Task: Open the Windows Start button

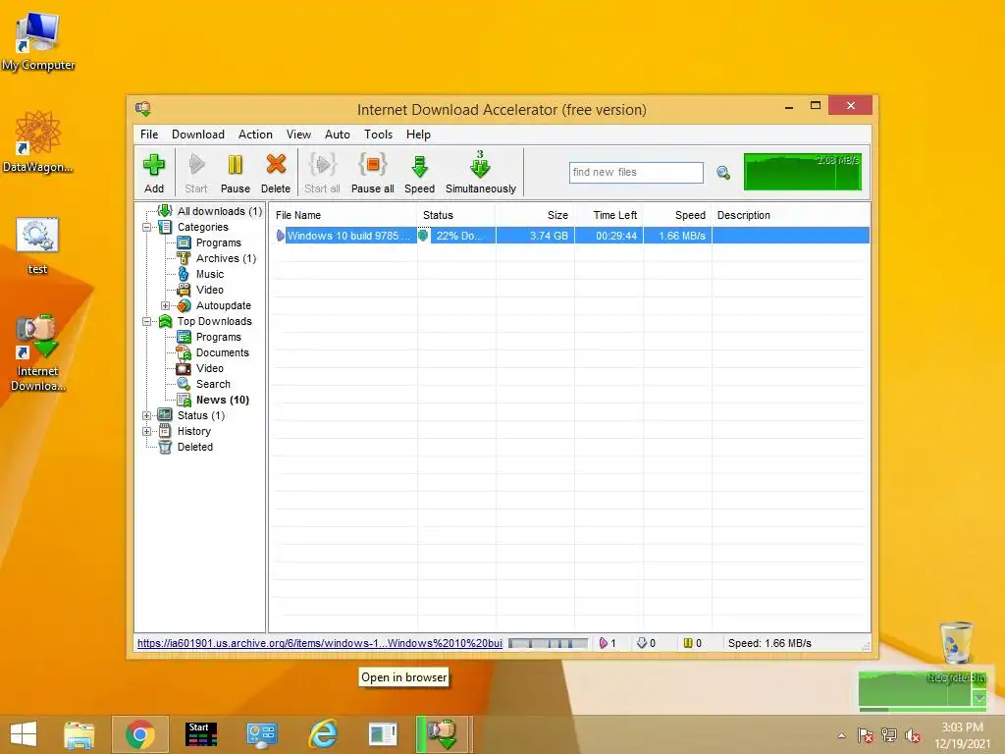Action: tap(24, 734)
